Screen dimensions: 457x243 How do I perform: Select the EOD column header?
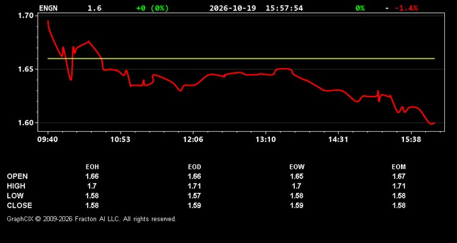pyautogui.click(x=194, y=167)
